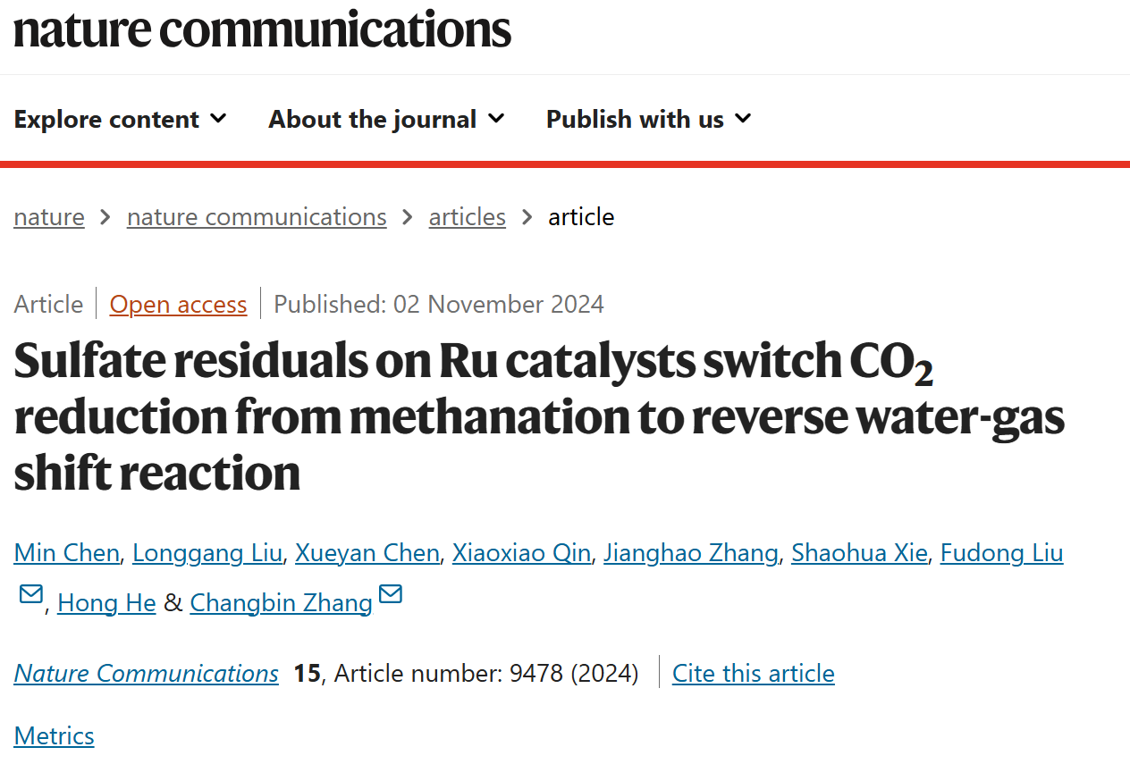
Task: Select author Hong He
Action: click(106, 603)
